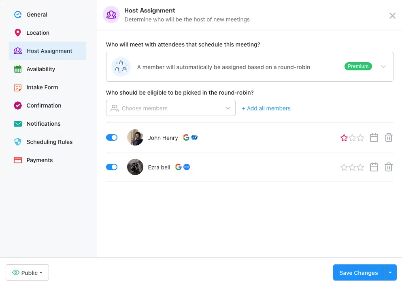
Task: Expand the Save Changes options arrow
Action: click(391, 272)
